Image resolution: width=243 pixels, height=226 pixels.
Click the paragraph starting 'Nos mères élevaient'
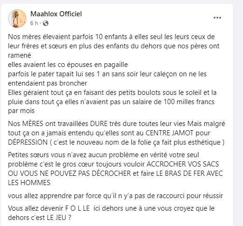pyautogui.click(x=114, y=46)
